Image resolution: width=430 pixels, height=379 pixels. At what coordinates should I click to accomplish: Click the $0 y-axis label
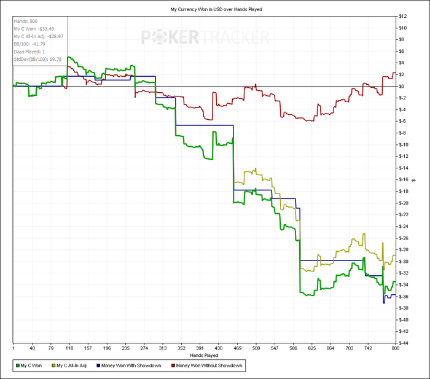click(x=402, y=87)
